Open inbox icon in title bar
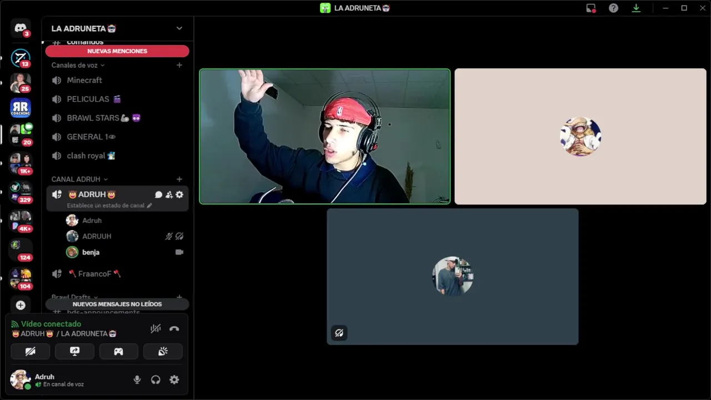711x400 pixels. coord(591,8)
